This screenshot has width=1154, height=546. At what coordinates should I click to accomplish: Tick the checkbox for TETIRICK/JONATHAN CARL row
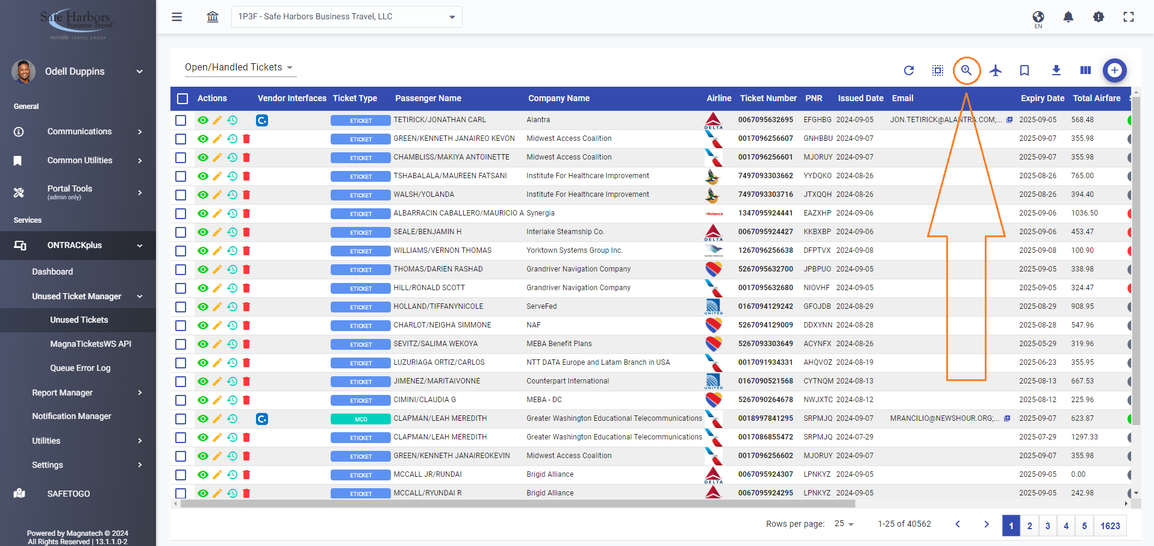pyautogui.click(x=181, y=120)
